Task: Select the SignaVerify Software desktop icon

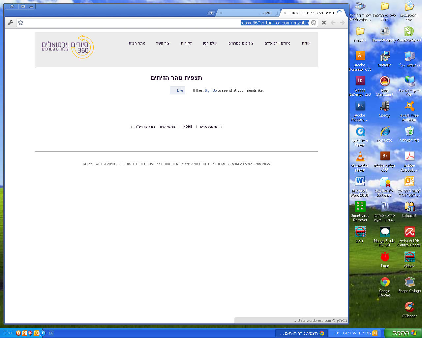Action: [385, 186]
